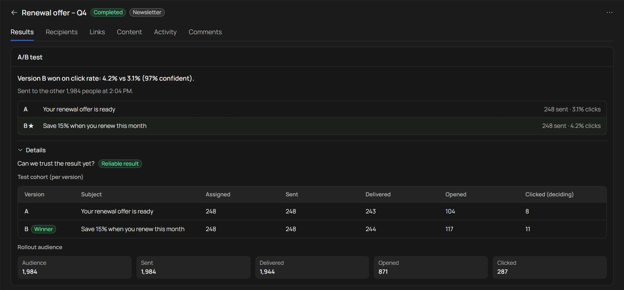
Task: Click the Audience 1,984 rollout card
Action: (75, 267)
